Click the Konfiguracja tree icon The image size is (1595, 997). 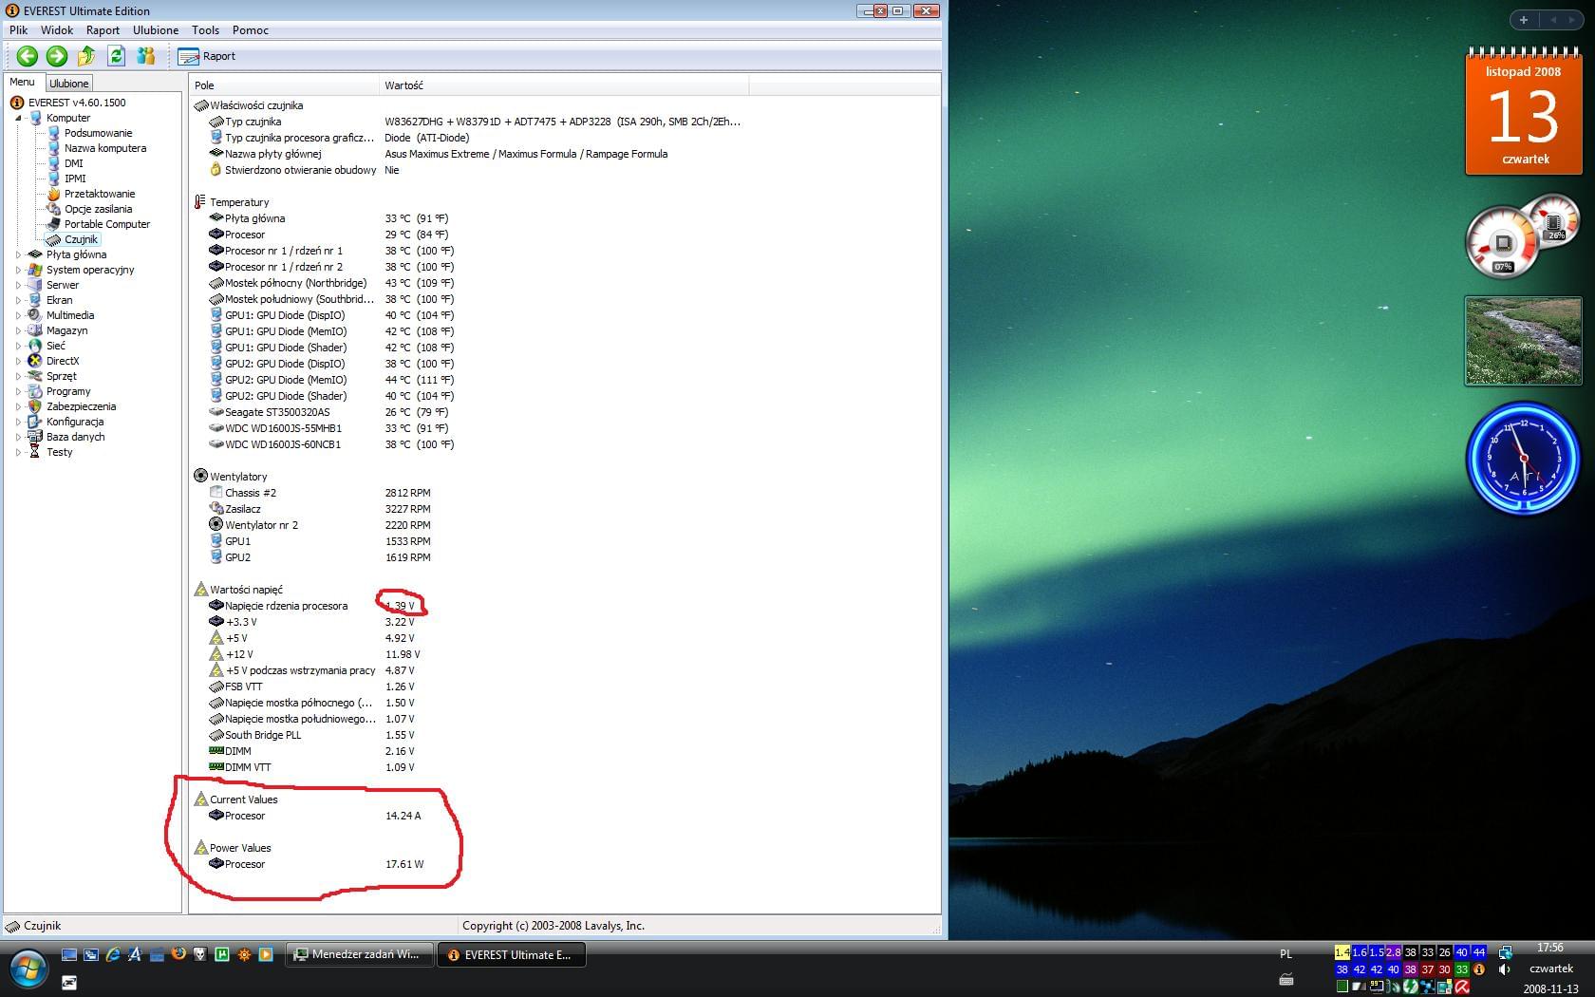point(35,422)
